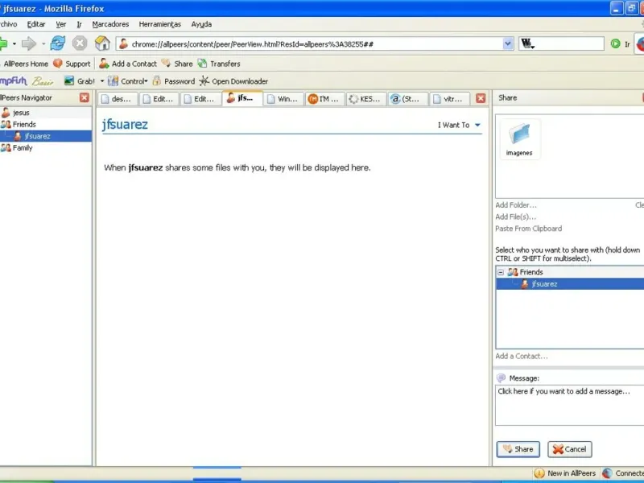Click Open Downloader toolbar item

coord(233,81)
